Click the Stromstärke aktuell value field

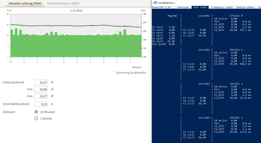(x=41, y=104)
